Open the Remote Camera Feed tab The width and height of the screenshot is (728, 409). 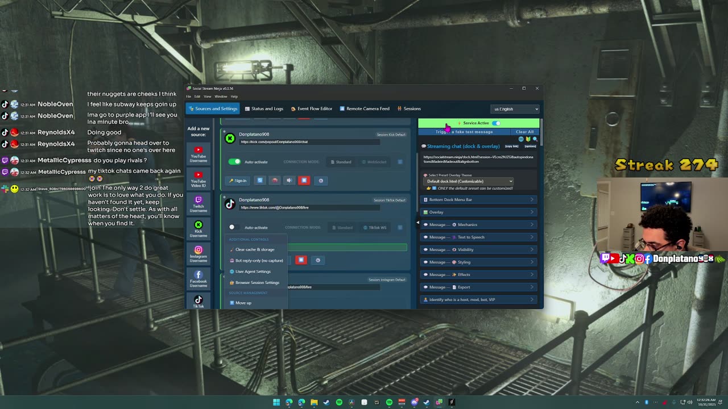click(x=365, y=108)
